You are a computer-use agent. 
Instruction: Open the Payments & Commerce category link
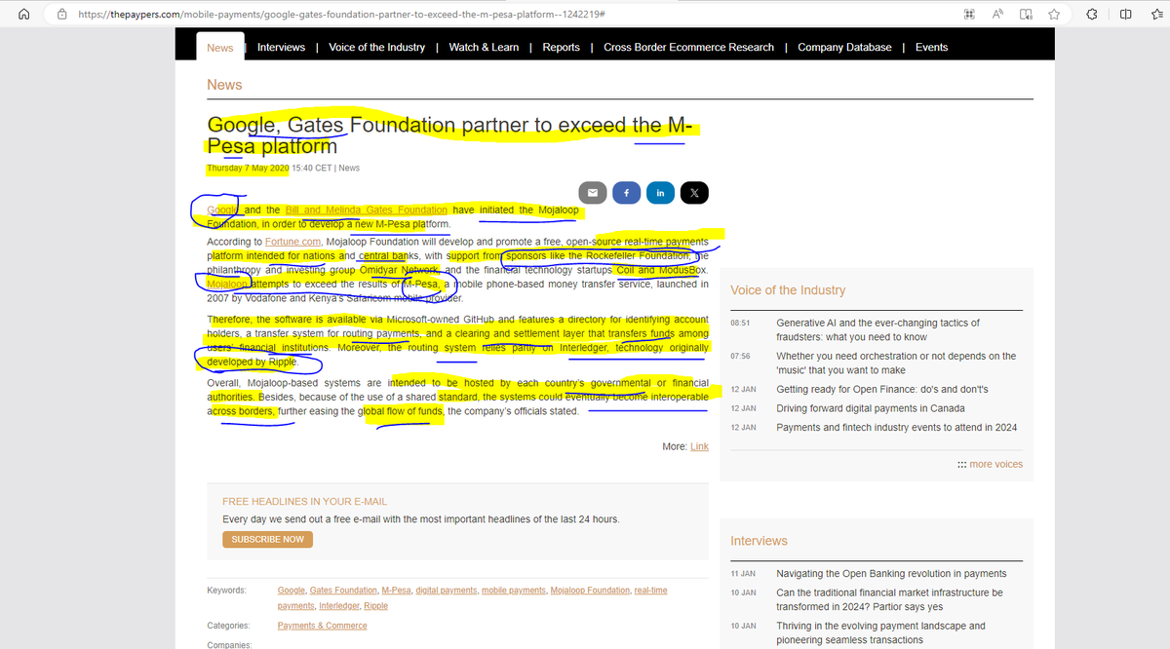click(x=322, y=626)
